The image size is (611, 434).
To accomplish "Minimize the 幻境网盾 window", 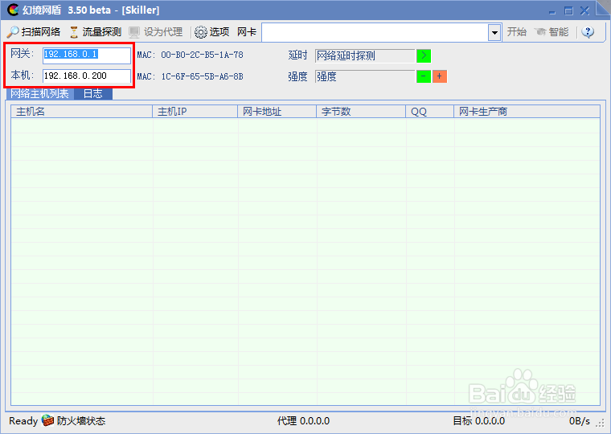I will coord(552,11).
